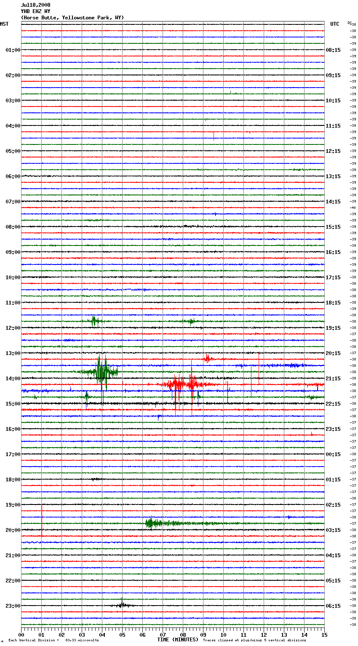Select the 06:15 UTC time label

coord(333,606)
